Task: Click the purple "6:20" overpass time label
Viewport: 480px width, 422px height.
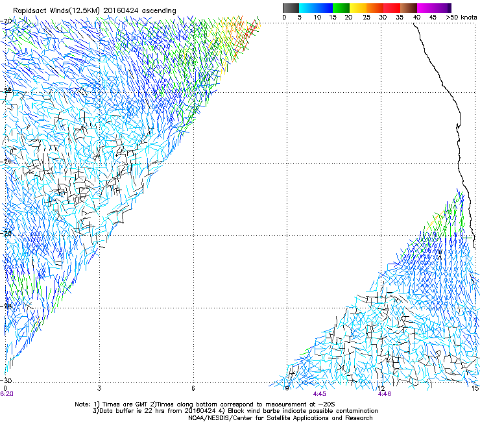Action: 6,394
